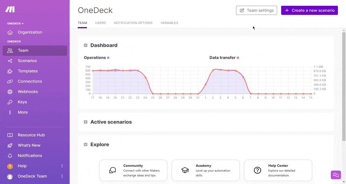Viewport: 346px width, 184px height.
Task: Open Organization via the home icon
Action: tap(10, 32)
